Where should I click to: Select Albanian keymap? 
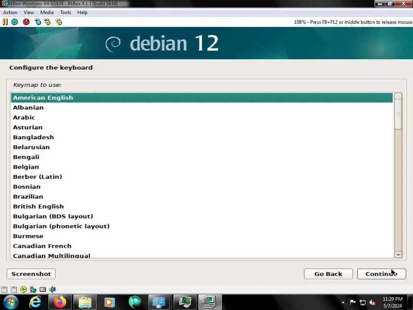pos(202,107)
